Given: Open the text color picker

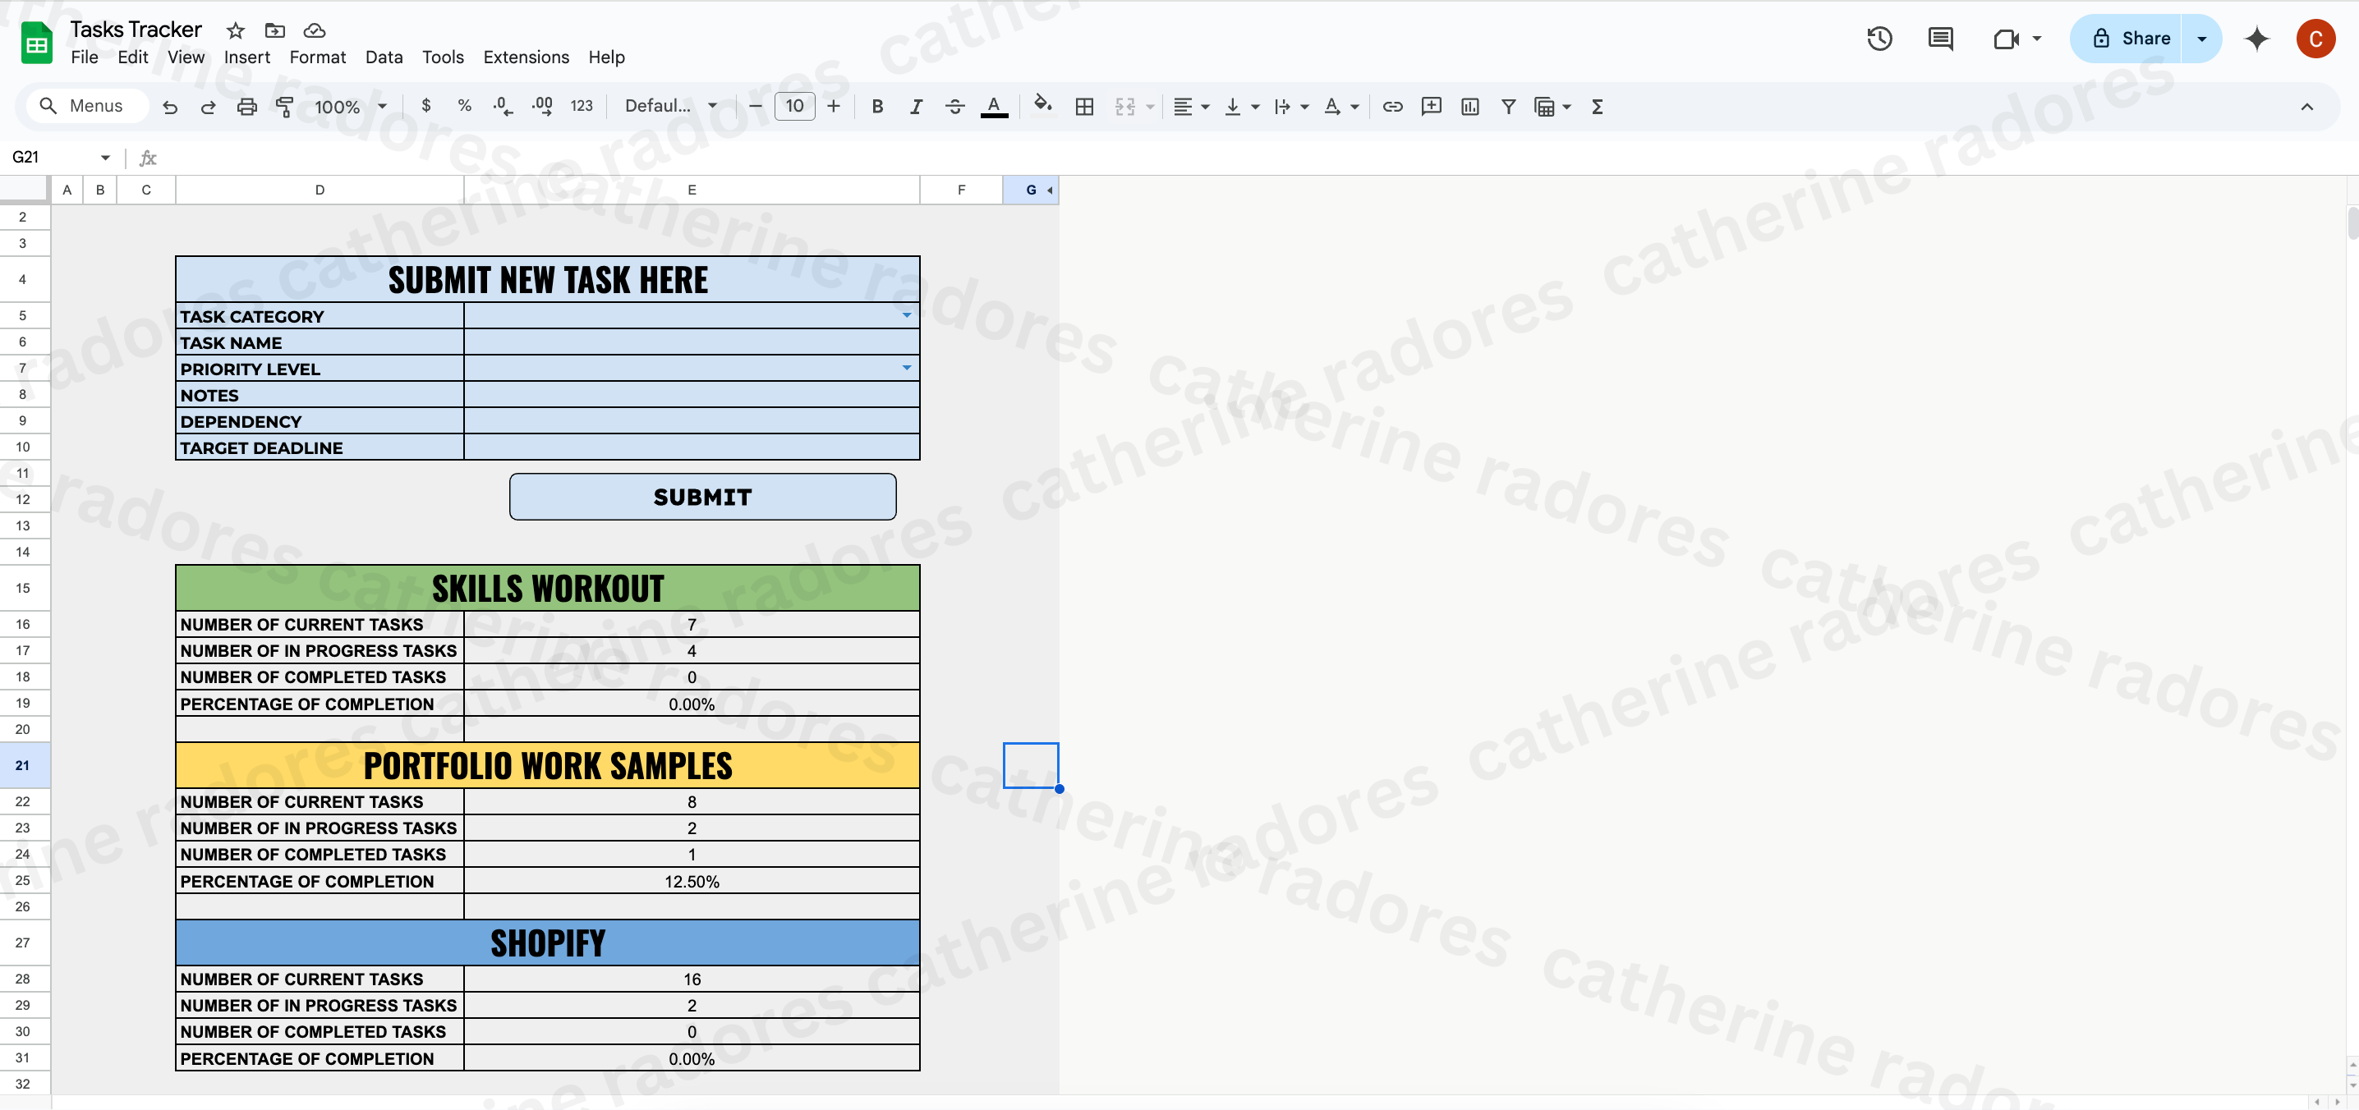Looking at the screenshot, I should tap(994, 107).
